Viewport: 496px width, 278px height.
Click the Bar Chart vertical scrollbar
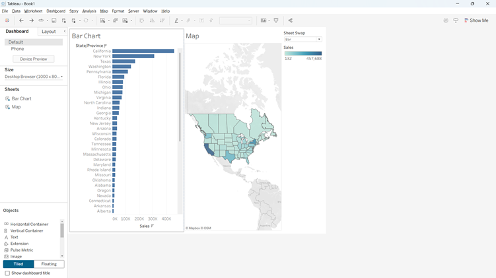[180, 97]
